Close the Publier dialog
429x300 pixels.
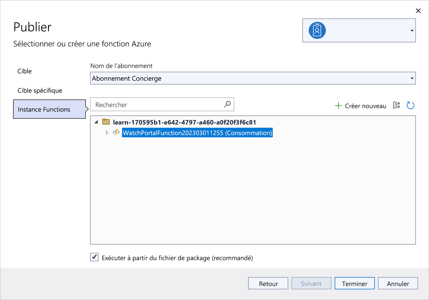(418, 11)
